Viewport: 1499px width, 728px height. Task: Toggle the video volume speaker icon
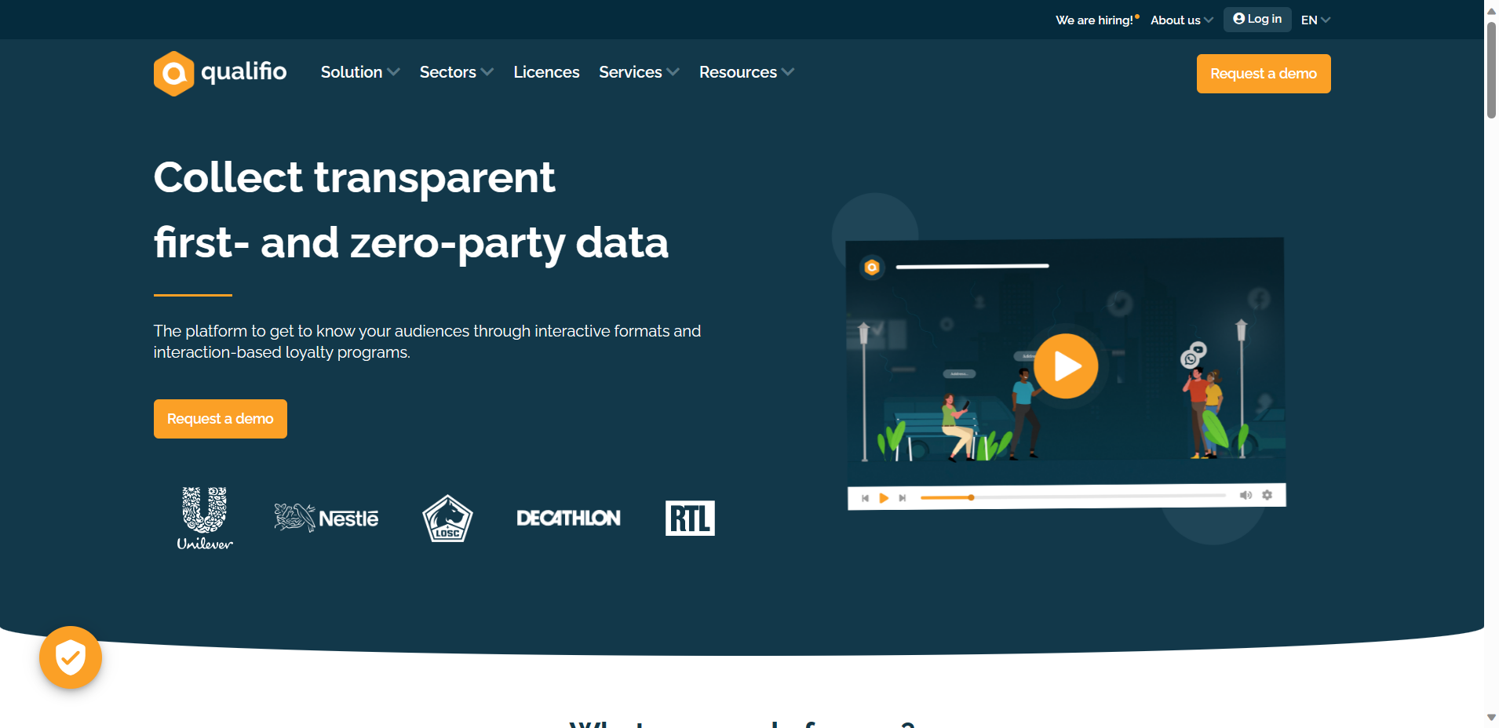tap(1246, 495)
